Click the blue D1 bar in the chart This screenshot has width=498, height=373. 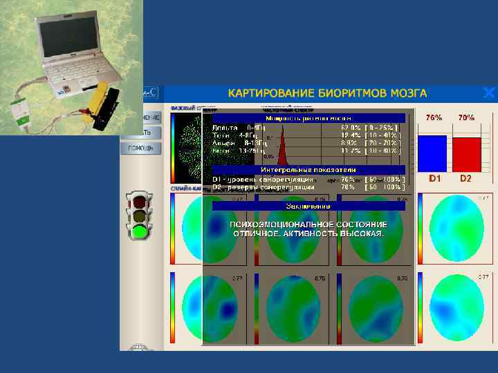point(432,154)
